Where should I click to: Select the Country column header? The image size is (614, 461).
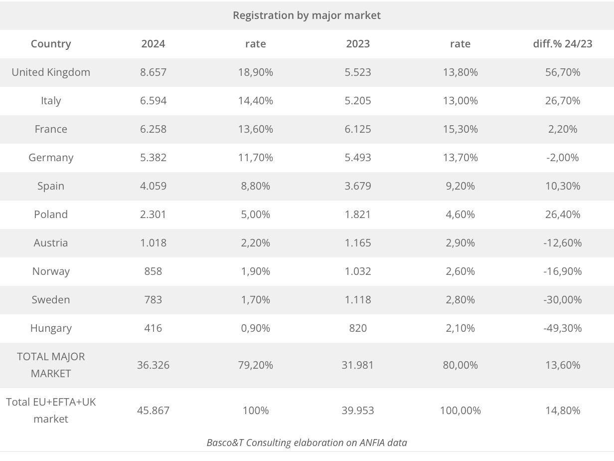51,43
